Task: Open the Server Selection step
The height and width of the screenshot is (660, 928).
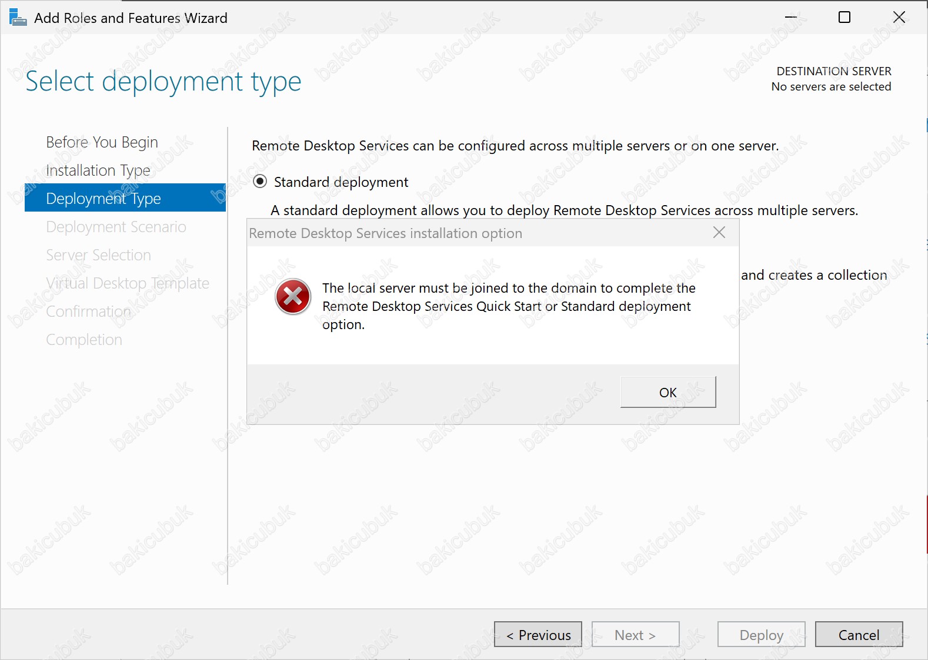Action: tap(98, 255)
